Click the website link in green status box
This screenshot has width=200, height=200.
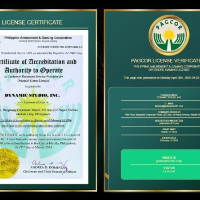(169, 161)
